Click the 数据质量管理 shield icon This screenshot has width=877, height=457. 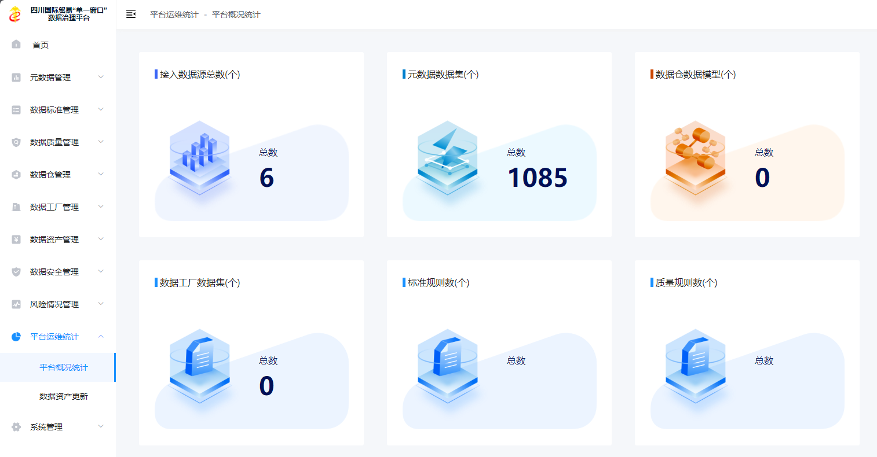(16, 142)
